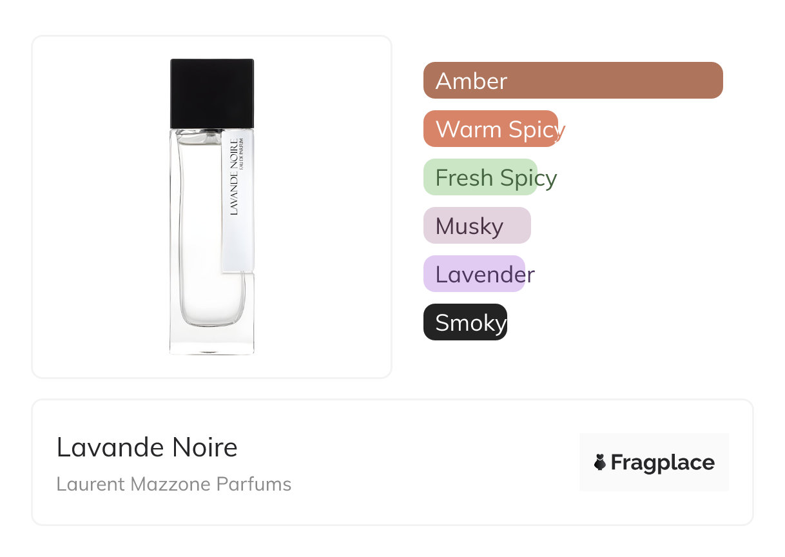Click the Lavender label text
Viewport: 785px width, 557px height.
[x=485, y=275]
